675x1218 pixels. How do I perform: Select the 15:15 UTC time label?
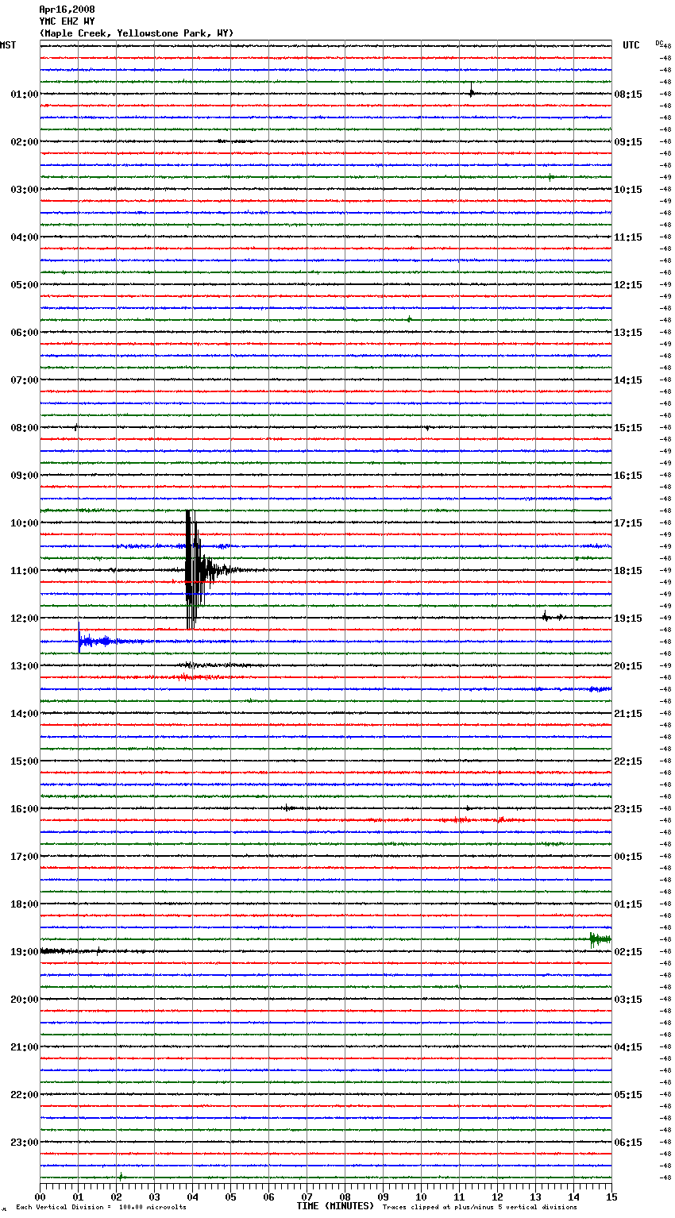pos(628,428)
